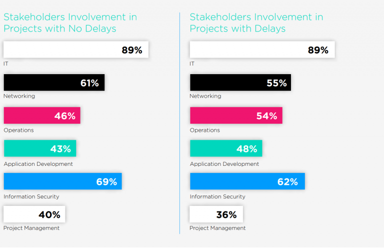Select the teal 48% Application Development bar

[x=226, y=148]
